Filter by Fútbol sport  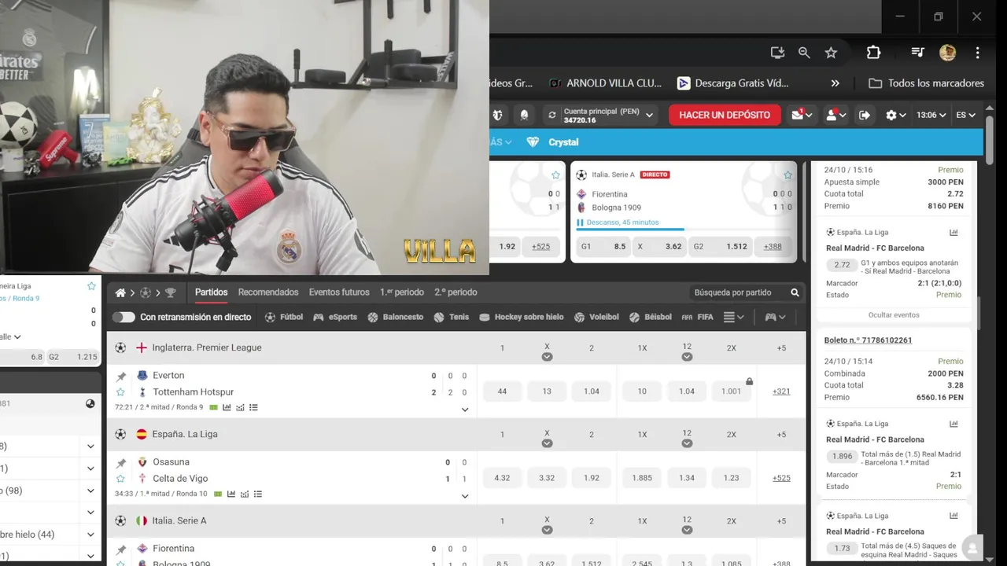(284, 317)
